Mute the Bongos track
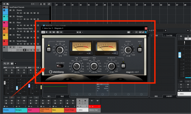Viewport: 191px width, 114px height. (x=10, y=16)
